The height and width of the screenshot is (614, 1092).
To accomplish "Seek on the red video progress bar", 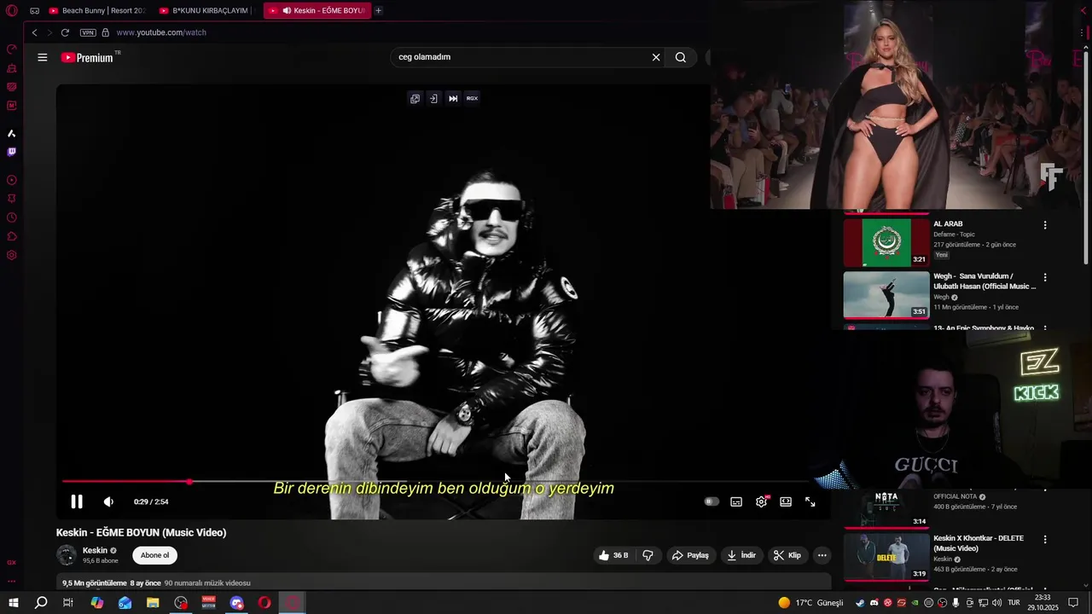I will [444, 482].
